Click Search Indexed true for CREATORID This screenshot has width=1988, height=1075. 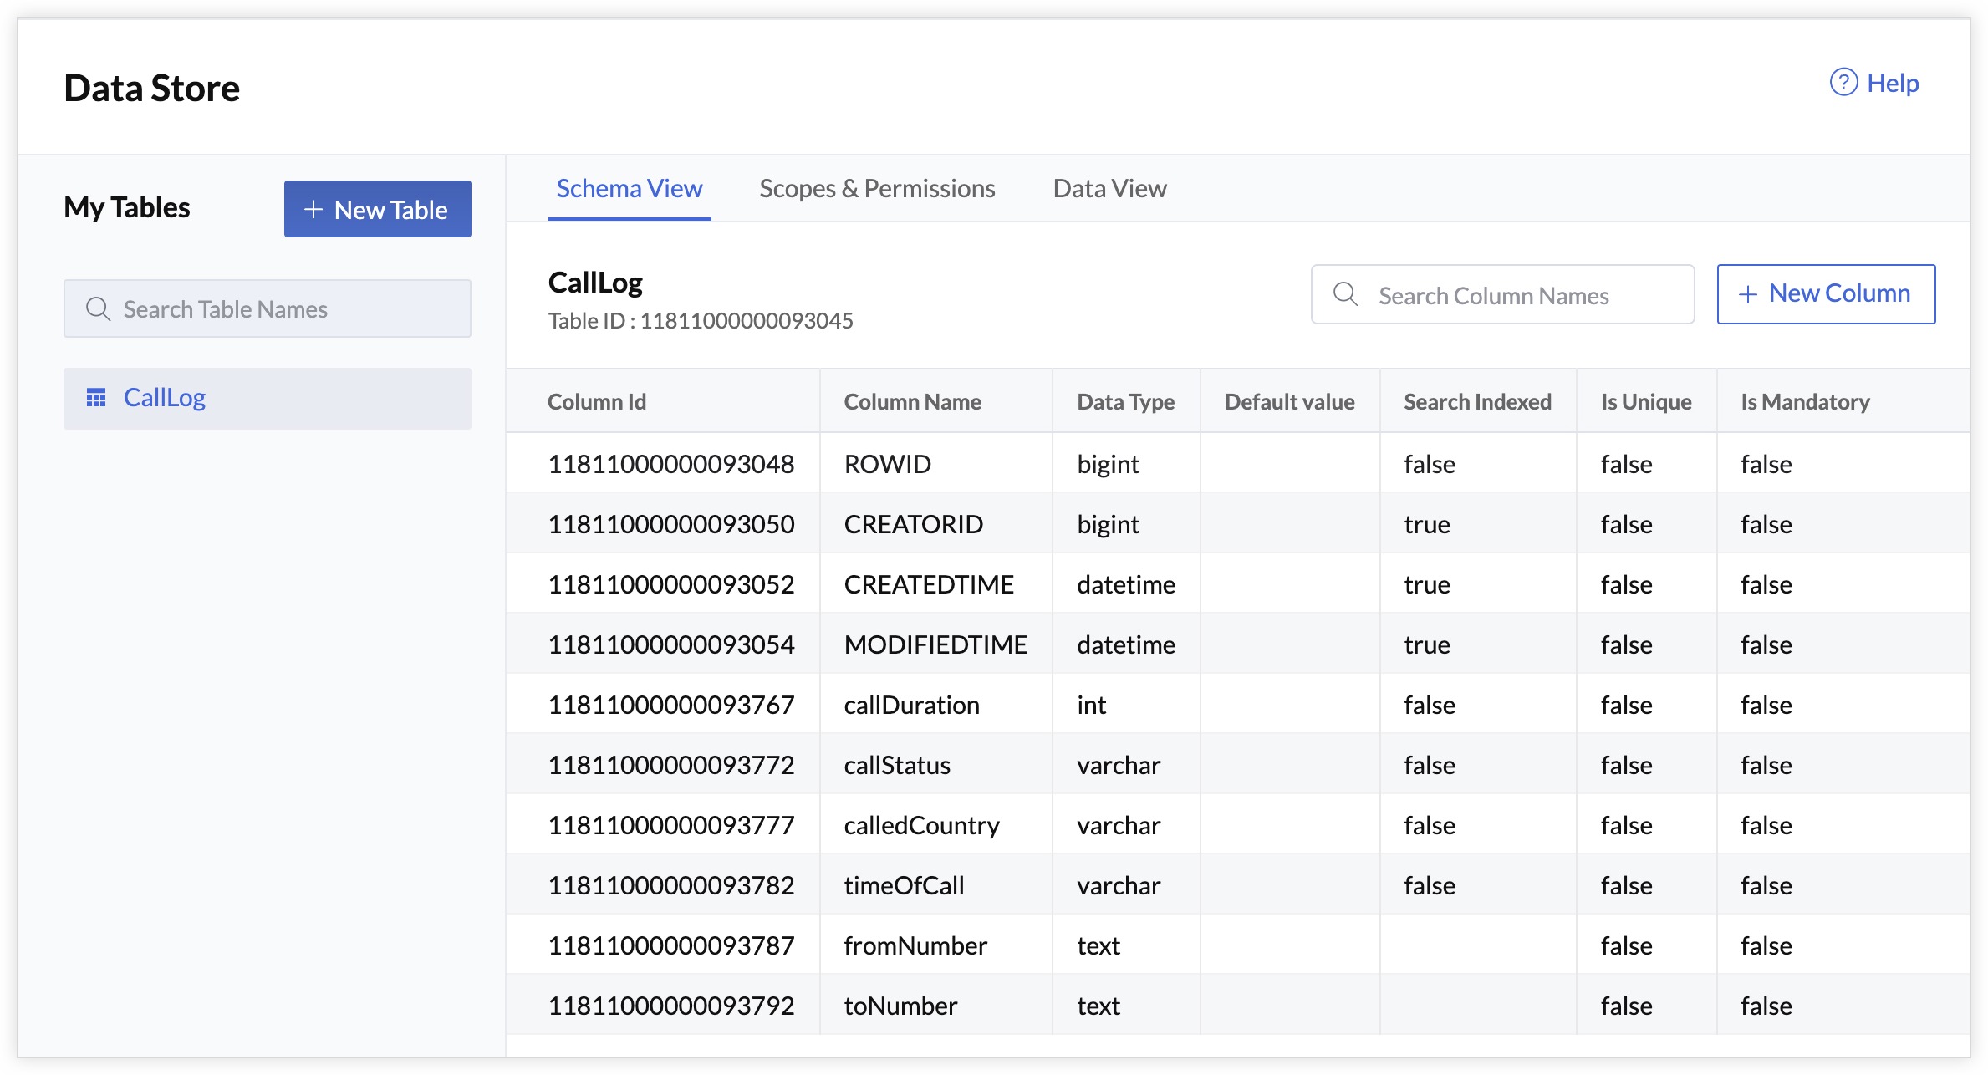click(x=1426, y=524)
